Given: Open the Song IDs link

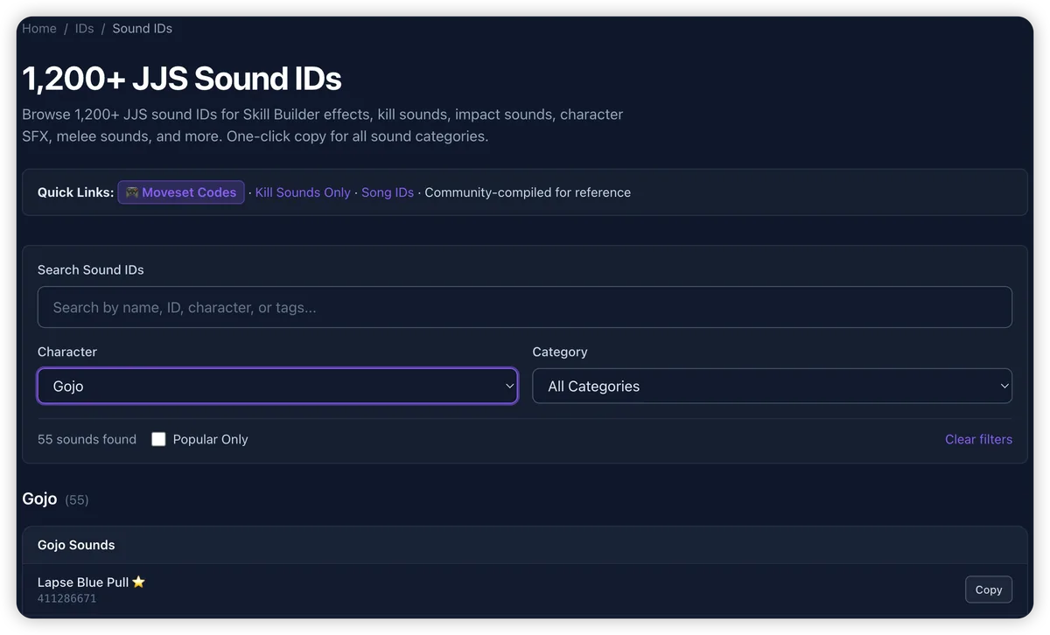Looking at the screenshot, I should tap(388, 192).
